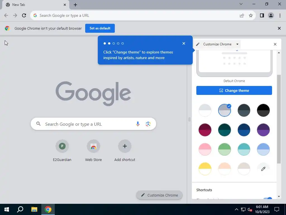Viewport: 286px width, 215px height.
Task: Open the profile avatar icon
Action: pos(271,16)
